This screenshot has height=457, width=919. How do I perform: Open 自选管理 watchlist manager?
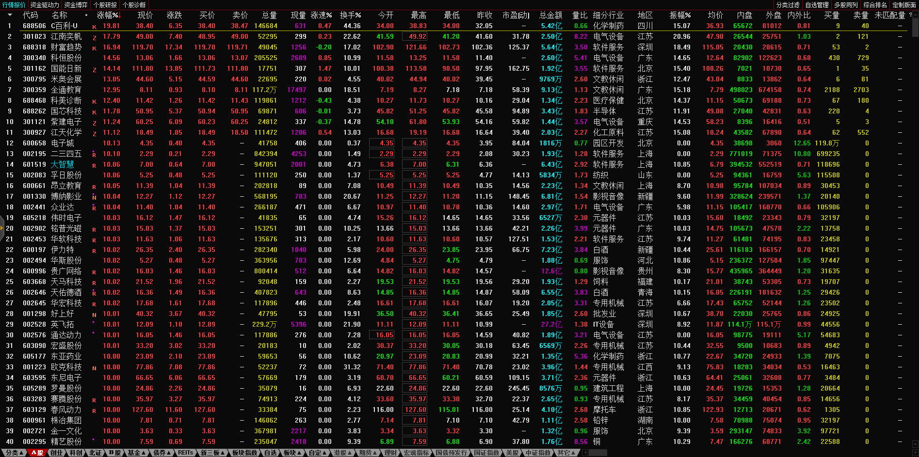pyautogui.click(x=817, y=5)
